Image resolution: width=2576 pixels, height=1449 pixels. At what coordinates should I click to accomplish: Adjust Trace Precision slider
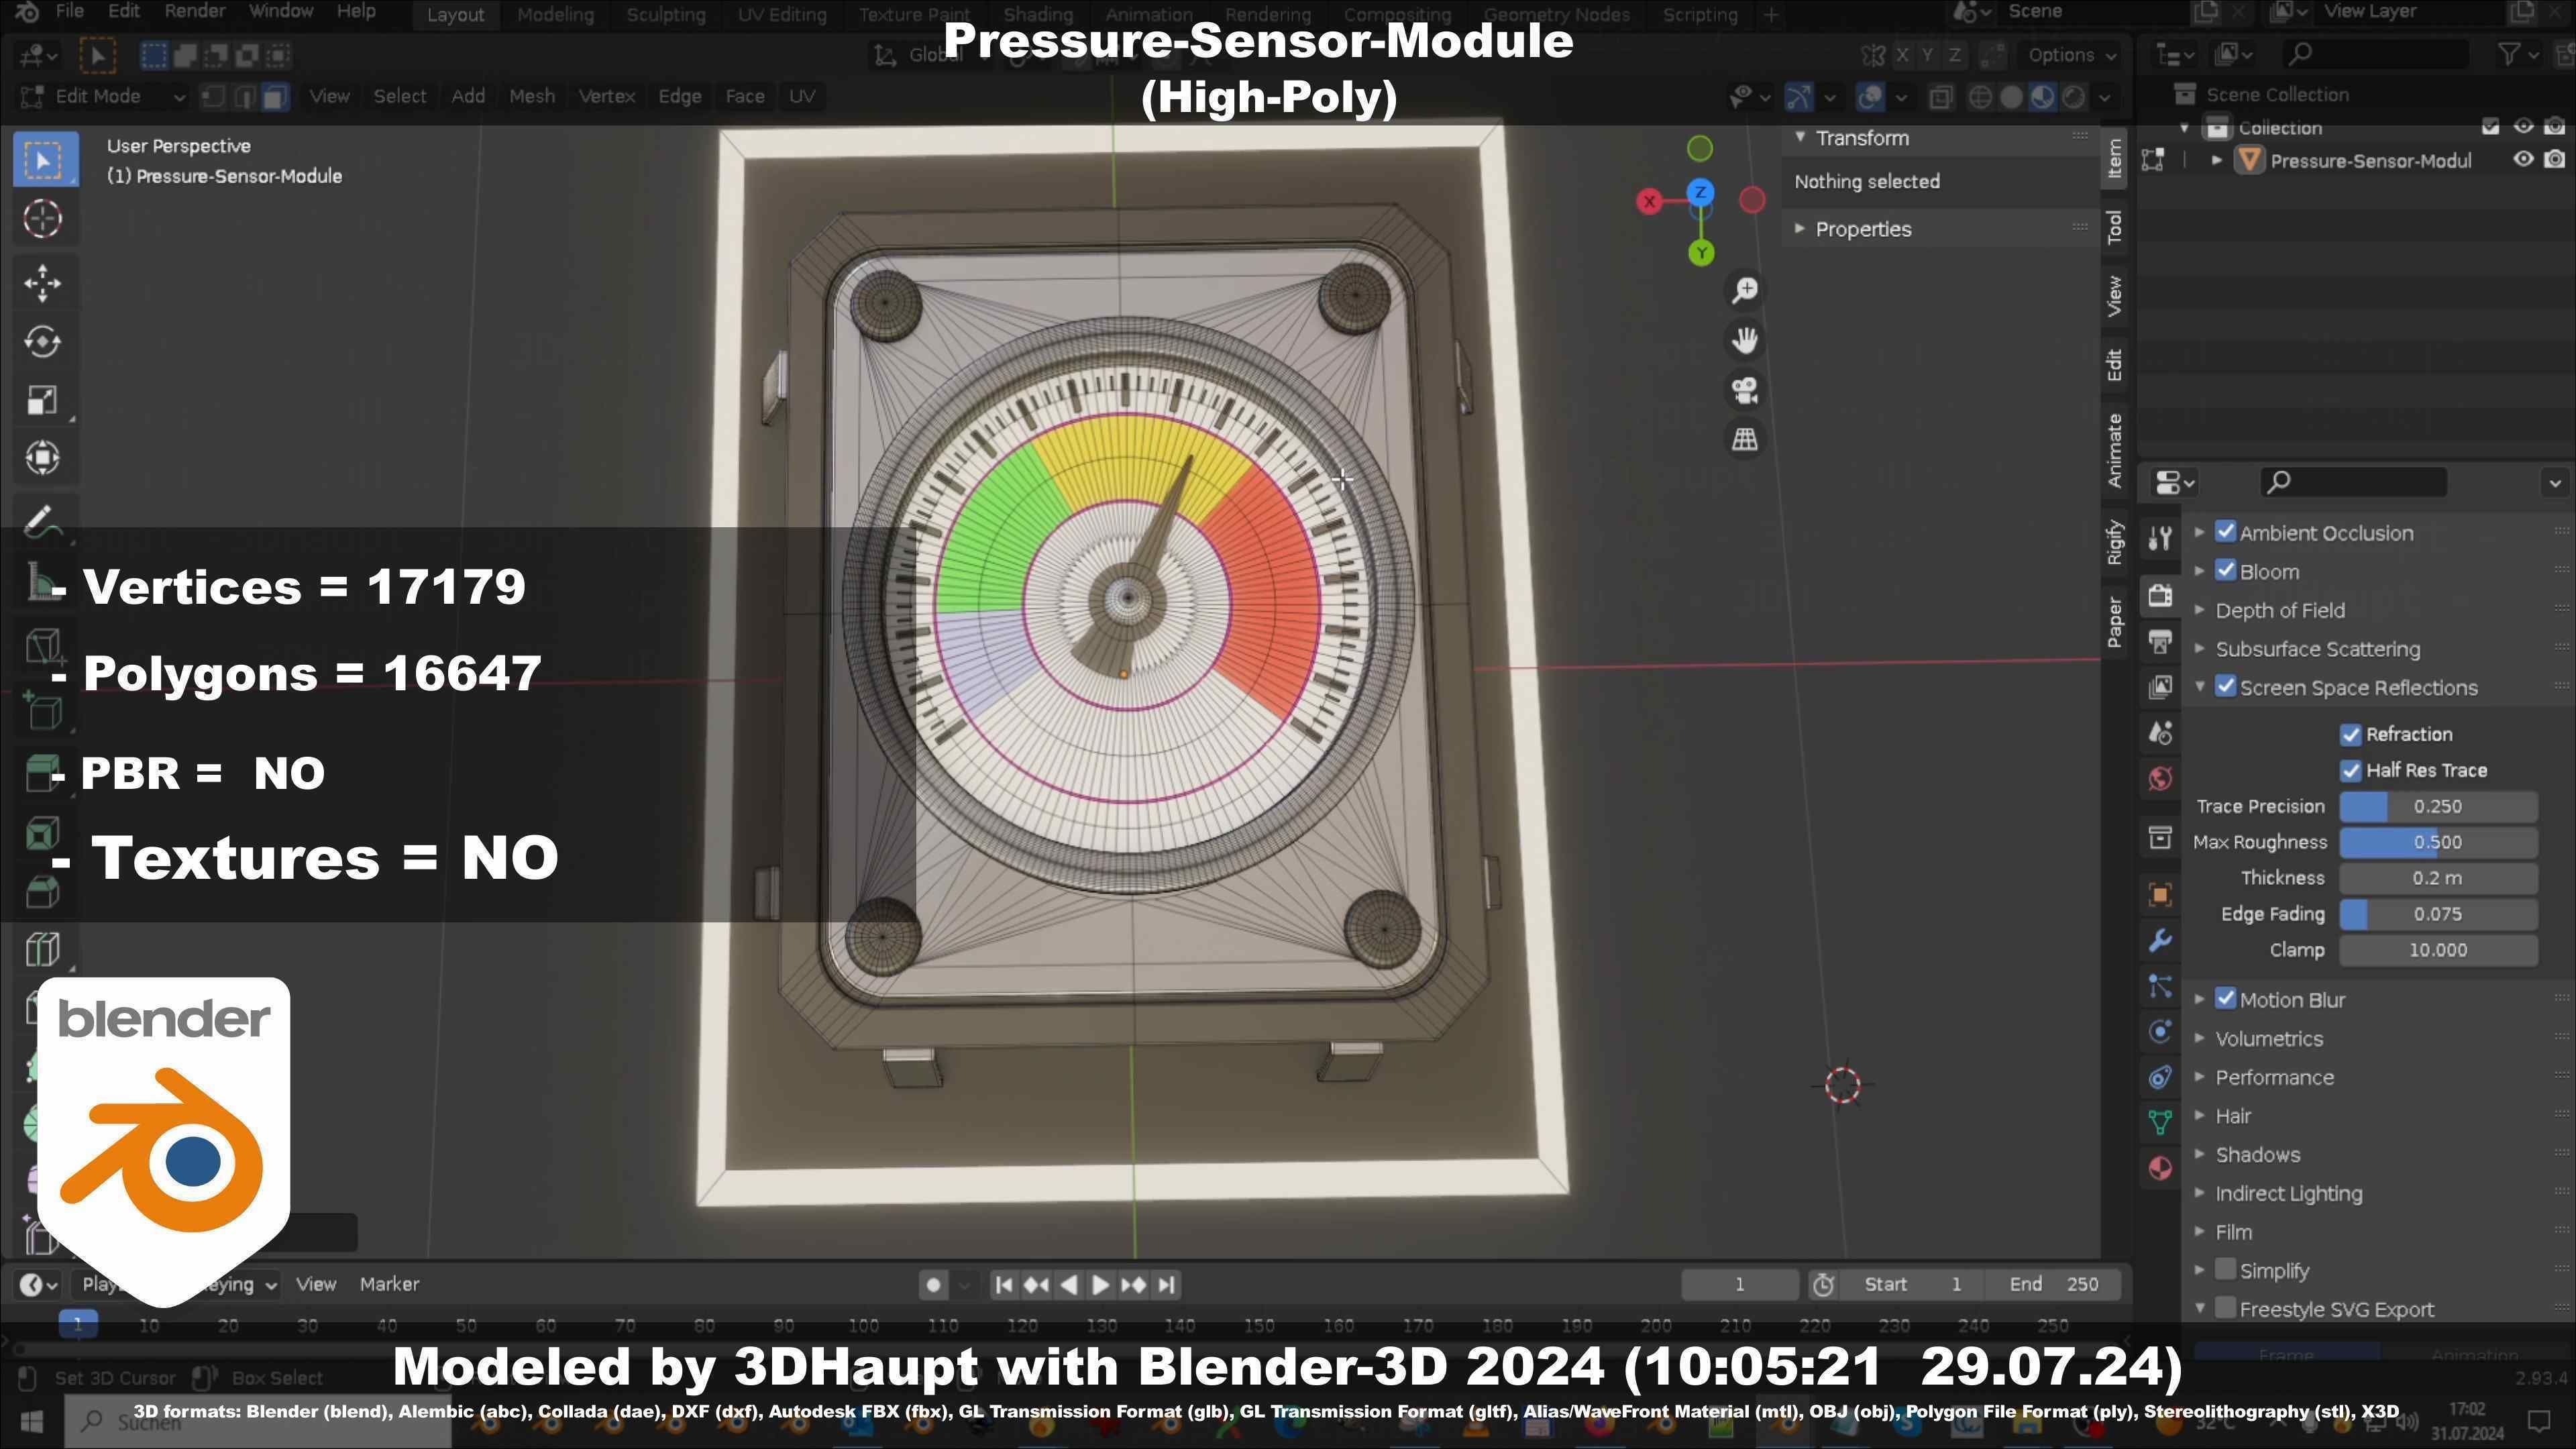coord(2438,807)
